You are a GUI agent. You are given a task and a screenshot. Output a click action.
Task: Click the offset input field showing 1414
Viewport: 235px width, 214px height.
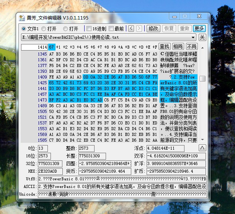tap(34, 47)
